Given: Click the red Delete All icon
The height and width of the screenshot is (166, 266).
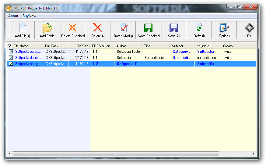Looking at the screenshot, I should tap(98, 28).
